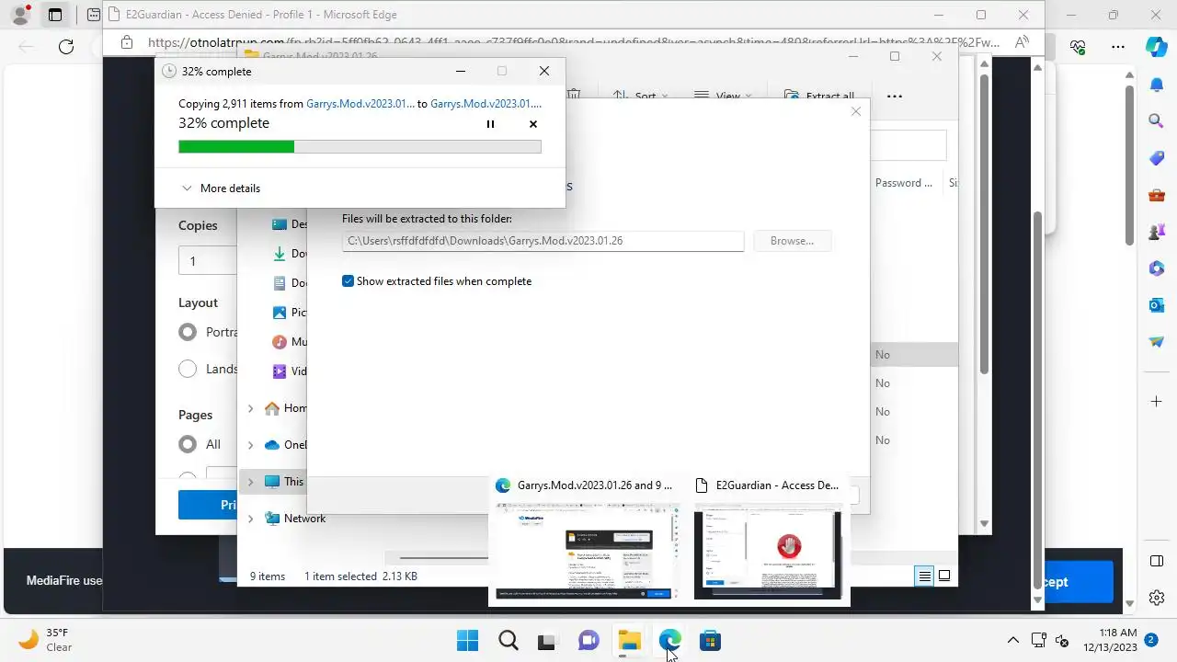Open the Windows Start menu

pyautogui.click(x=467, y=641)
